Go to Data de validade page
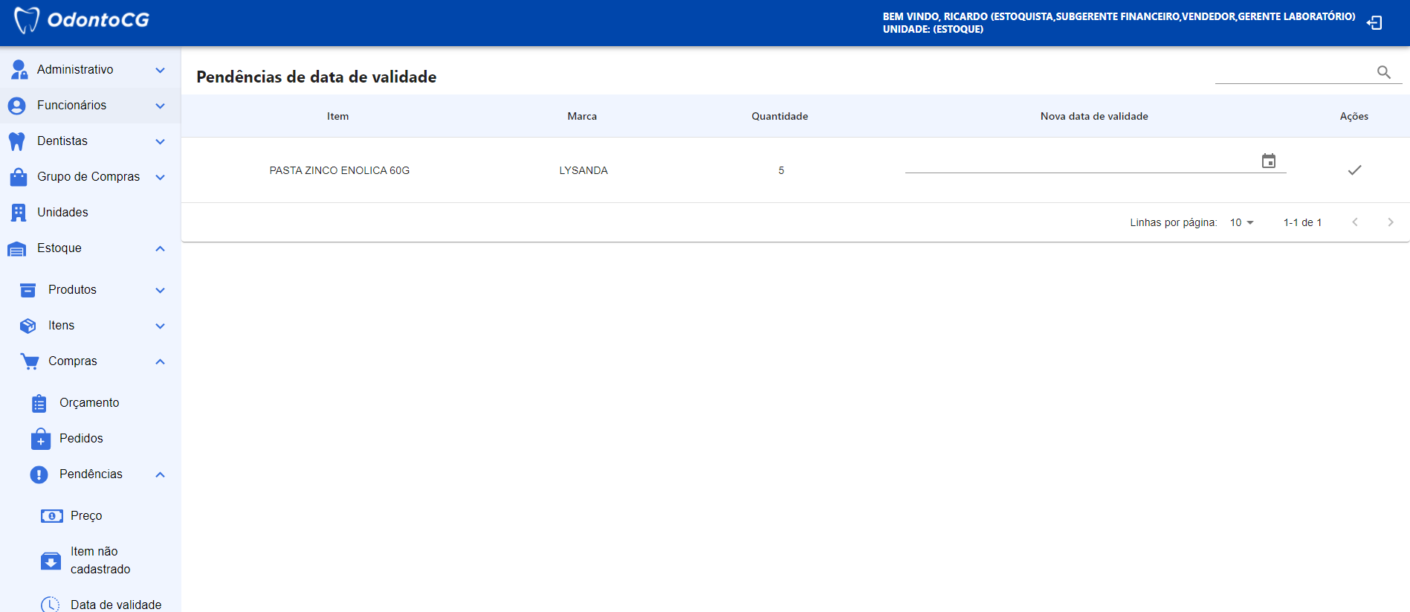Viewport: 1410px width, 612px height. [115, 605]
